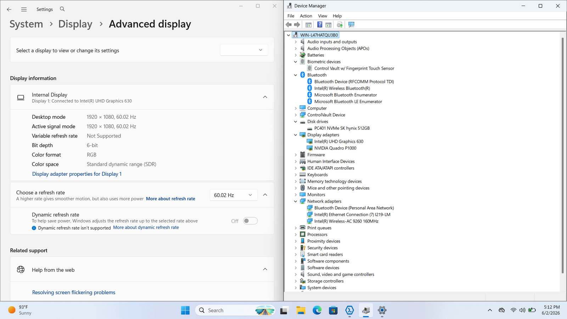Expand the Processors tree node
This screenshot has height=319, width=567.
[296, 235]
